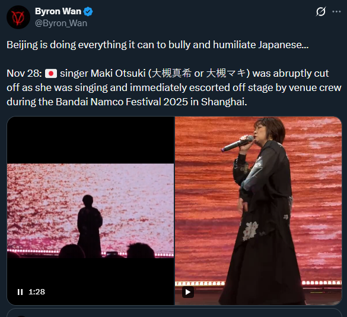This screenshot has width=347, height=317.
Task: Click the blue verified badge
Action: point(88,11)
